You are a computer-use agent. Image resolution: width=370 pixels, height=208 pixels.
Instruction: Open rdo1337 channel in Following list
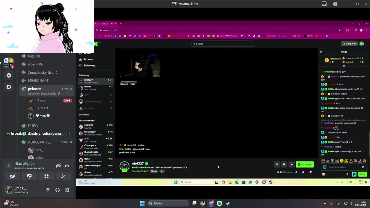tap(96, 81)
